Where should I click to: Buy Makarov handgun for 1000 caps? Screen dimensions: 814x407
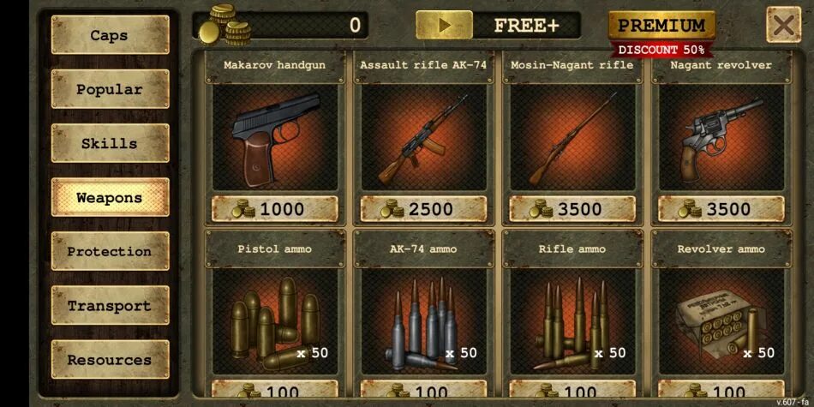(x=275, y=209)
